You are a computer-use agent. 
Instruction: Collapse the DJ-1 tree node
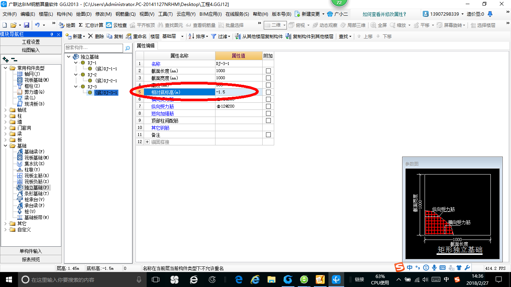76,63
